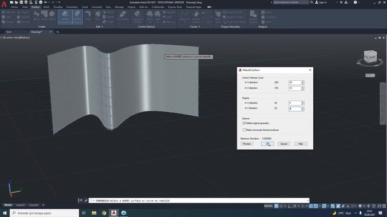
Task: Click the Offset surface tool
Action: pyautogui.click(x=52, y=16)
